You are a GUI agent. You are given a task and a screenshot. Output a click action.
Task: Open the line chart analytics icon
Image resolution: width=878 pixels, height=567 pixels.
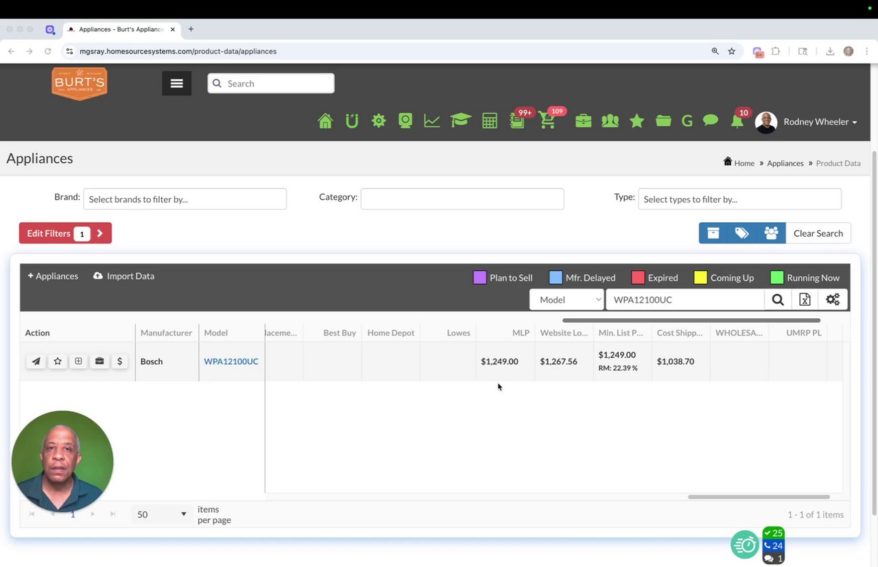click(x=432, y=121)
